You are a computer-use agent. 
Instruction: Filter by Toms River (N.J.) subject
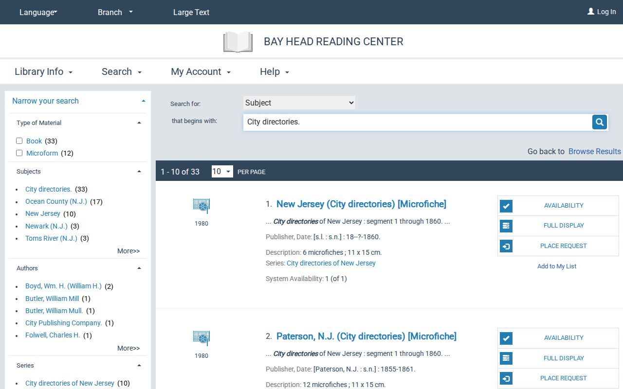point(51,238)
